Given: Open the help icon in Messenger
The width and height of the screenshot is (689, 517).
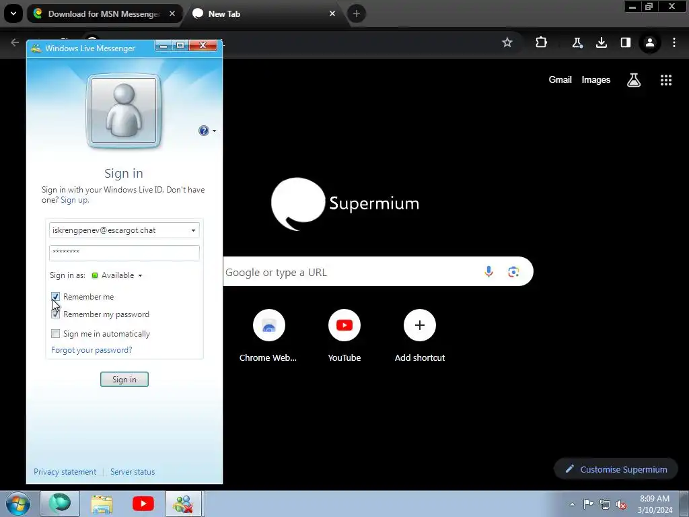Looking at the screenshot, I should click(x=203, y=131).
